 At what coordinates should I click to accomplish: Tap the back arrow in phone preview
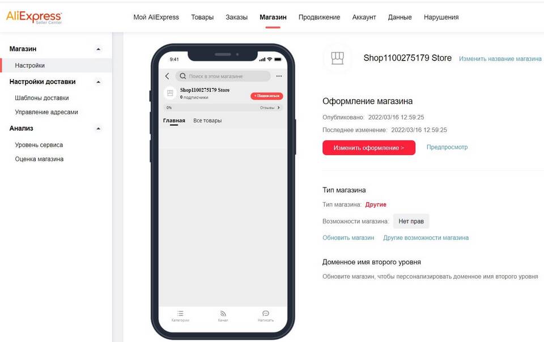(x=167, y=76)
